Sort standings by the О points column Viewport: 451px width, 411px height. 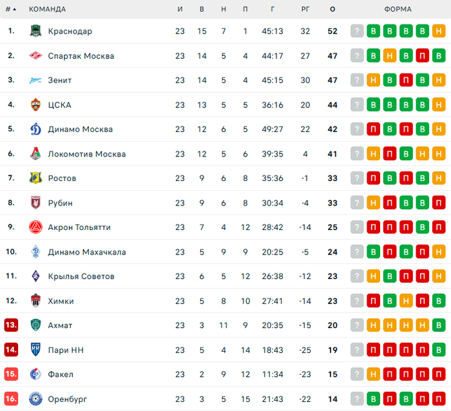point(332,10)
